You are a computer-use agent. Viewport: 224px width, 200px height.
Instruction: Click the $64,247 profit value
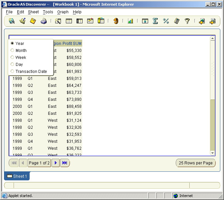click(74, 85)
